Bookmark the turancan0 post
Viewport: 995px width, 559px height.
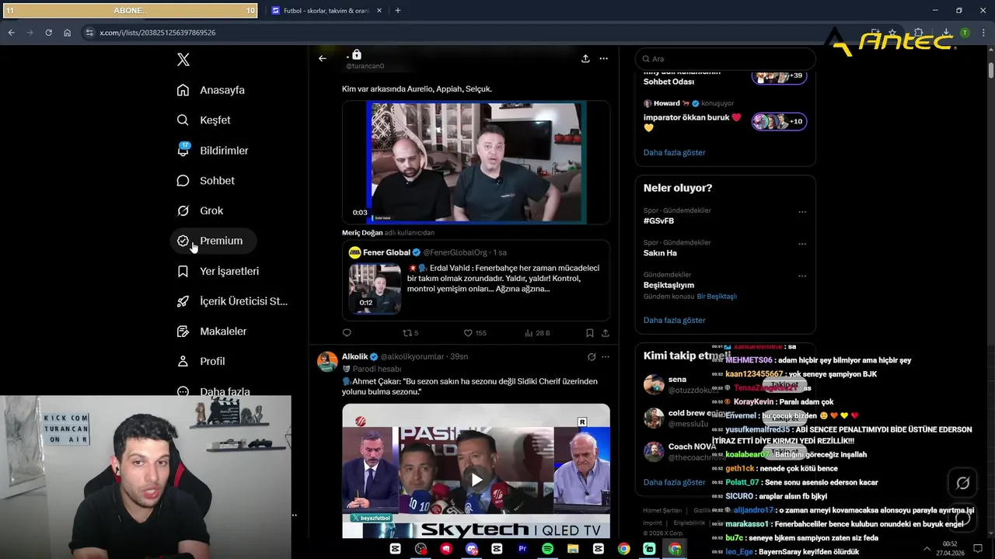coord(590,333)
